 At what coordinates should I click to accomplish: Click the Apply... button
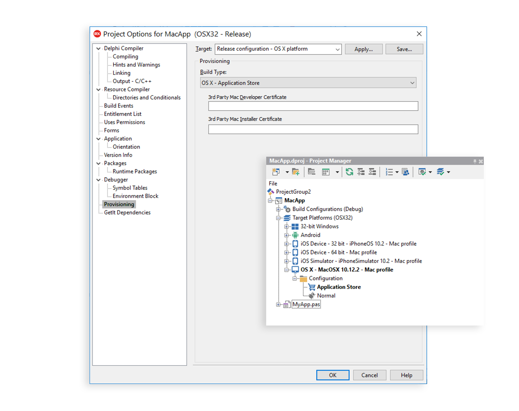point(364,49)
